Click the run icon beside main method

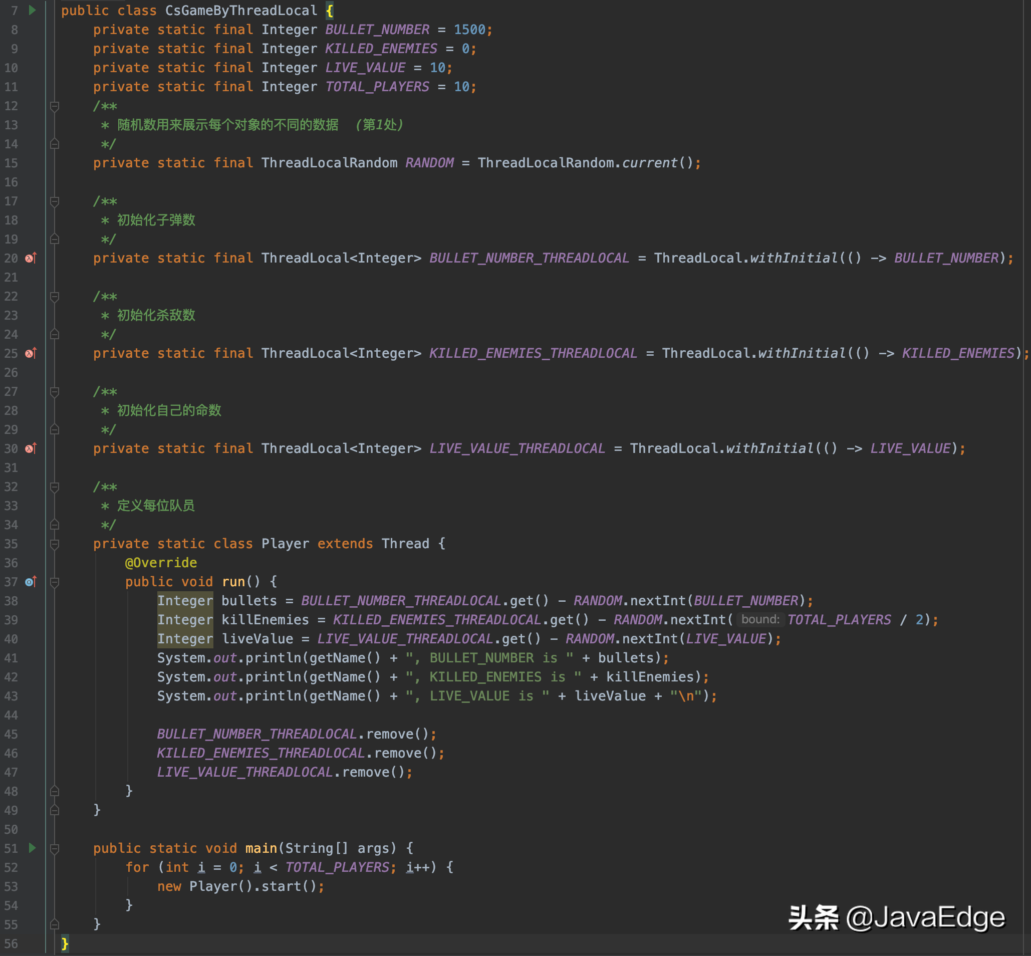pyautogui.click(x=32, y=848)
